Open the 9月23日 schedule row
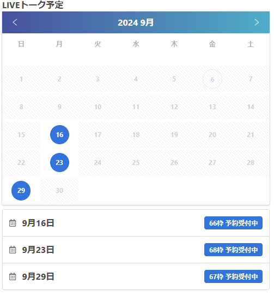274x295 pixels. pos(136,250)
